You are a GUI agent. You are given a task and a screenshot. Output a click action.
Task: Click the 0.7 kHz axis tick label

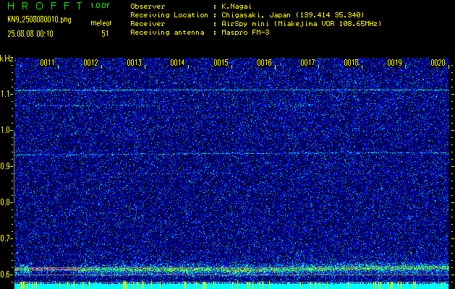pyautogui.click(x=6, y=238)
